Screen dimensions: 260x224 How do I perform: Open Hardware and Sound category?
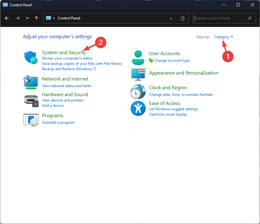[65, 95]
